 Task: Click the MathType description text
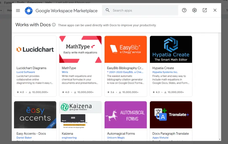(80, 79)
